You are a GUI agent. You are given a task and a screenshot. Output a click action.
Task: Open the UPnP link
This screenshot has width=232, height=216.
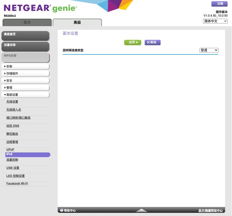pos(10,150)
